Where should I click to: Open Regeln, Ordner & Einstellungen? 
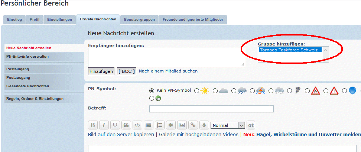45,99
